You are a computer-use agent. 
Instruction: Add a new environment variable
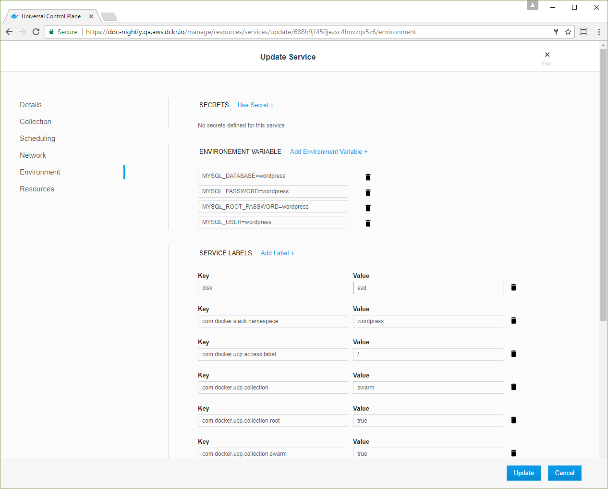[328, 151]
